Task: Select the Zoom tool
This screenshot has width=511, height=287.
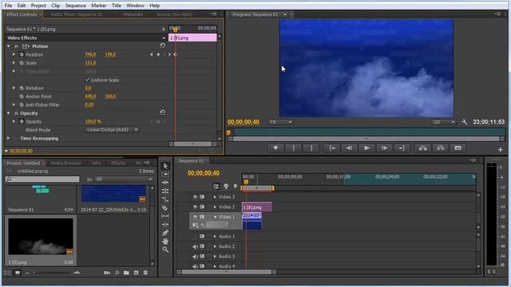Action: pos(165,250)
